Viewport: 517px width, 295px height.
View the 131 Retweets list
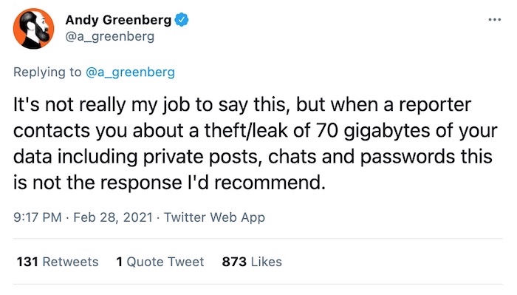point(58,262)
